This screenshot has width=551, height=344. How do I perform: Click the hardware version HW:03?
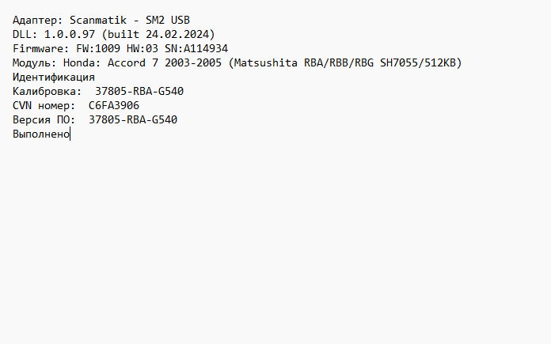pos(145,48)
